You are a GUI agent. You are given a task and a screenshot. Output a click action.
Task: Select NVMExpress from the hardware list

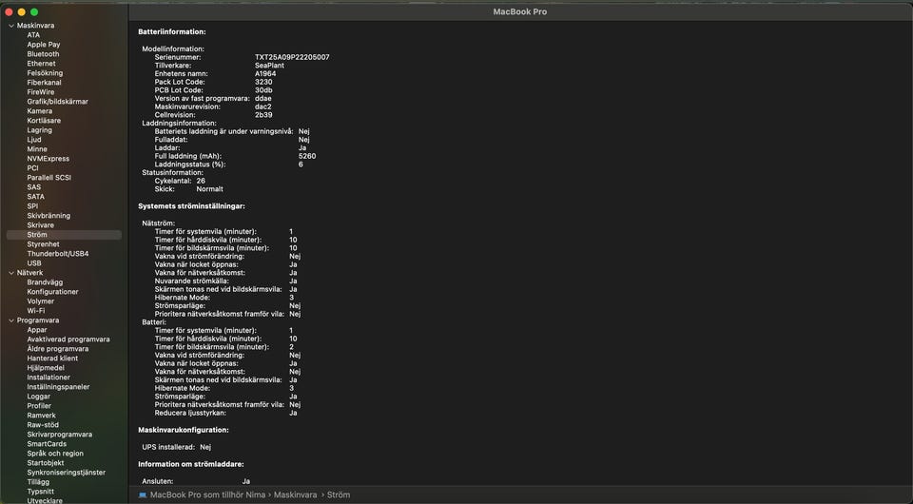48,159
